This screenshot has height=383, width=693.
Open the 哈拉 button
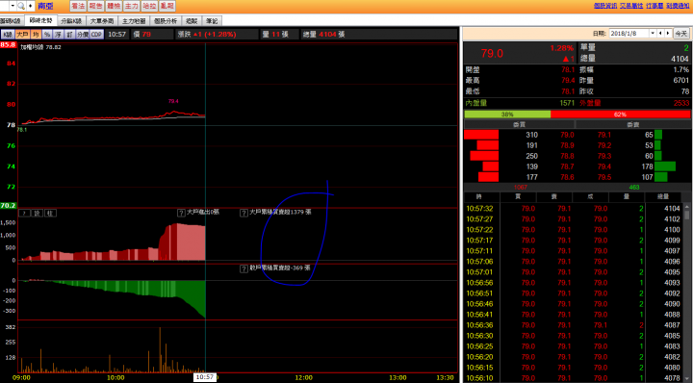click(x=149, y=6)
